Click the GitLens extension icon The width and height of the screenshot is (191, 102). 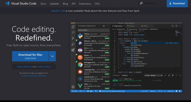pyautogui.click(x=80, y=43)
